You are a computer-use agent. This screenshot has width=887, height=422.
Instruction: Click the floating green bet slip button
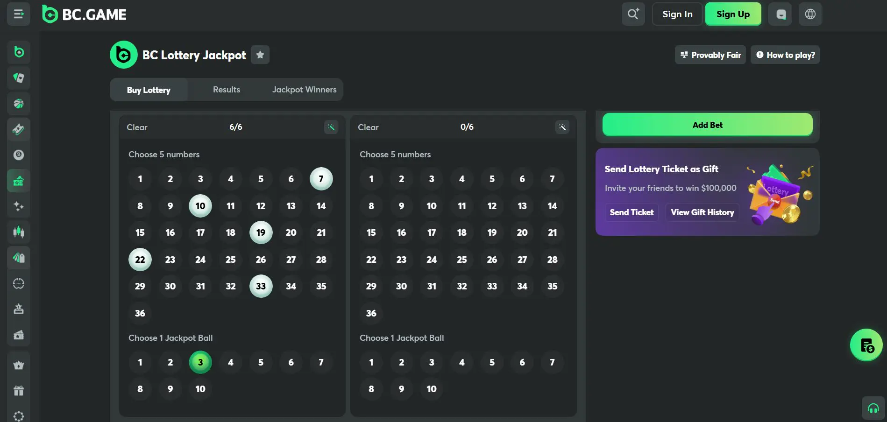[x=866, y=345]
